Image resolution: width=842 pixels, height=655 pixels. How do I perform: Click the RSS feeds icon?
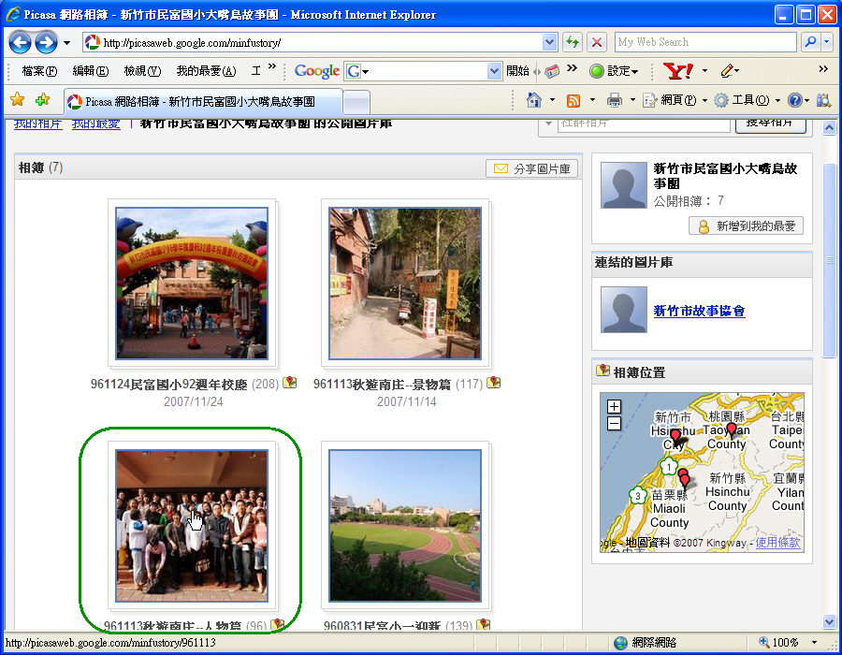573,100
